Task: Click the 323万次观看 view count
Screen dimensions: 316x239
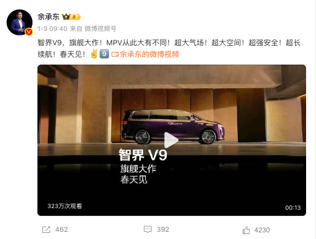Action: pos(65,206)
